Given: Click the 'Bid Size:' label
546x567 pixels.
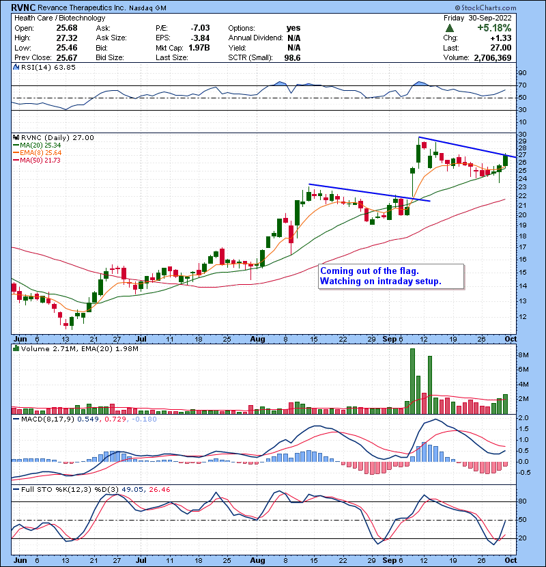Looking at the screenshot, I should [x=110, y=58].
